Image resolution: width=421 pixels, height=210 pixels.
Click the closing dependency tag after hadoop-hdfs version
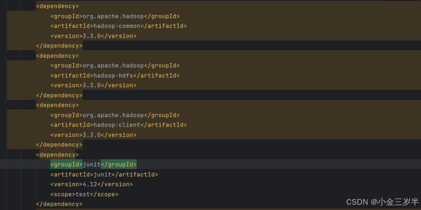(59, 95)
